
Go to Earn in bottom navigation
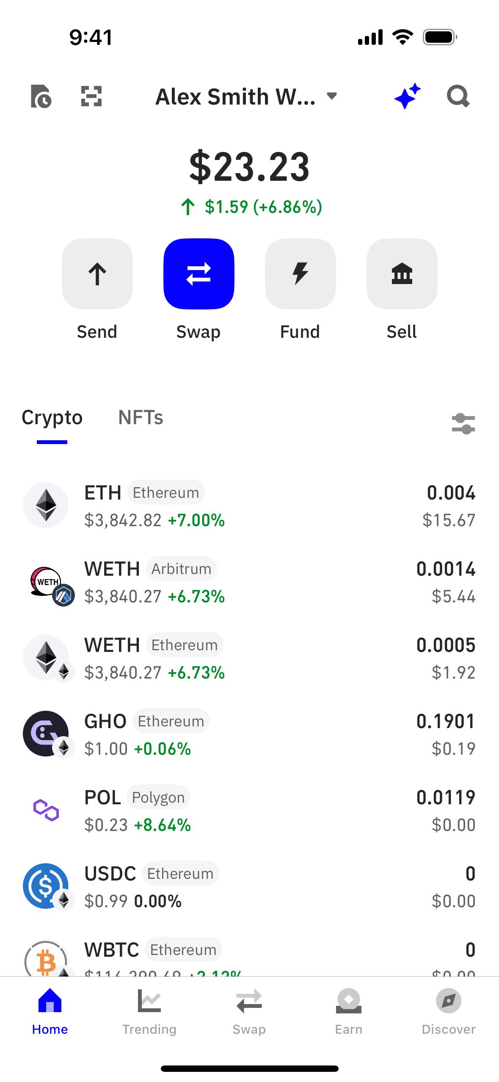[x=349, y=1010]
